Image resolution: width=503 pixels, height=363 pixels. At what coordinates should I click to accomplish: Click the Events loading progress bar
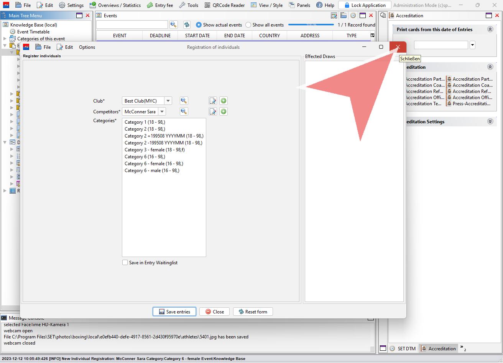click(311, 25)
